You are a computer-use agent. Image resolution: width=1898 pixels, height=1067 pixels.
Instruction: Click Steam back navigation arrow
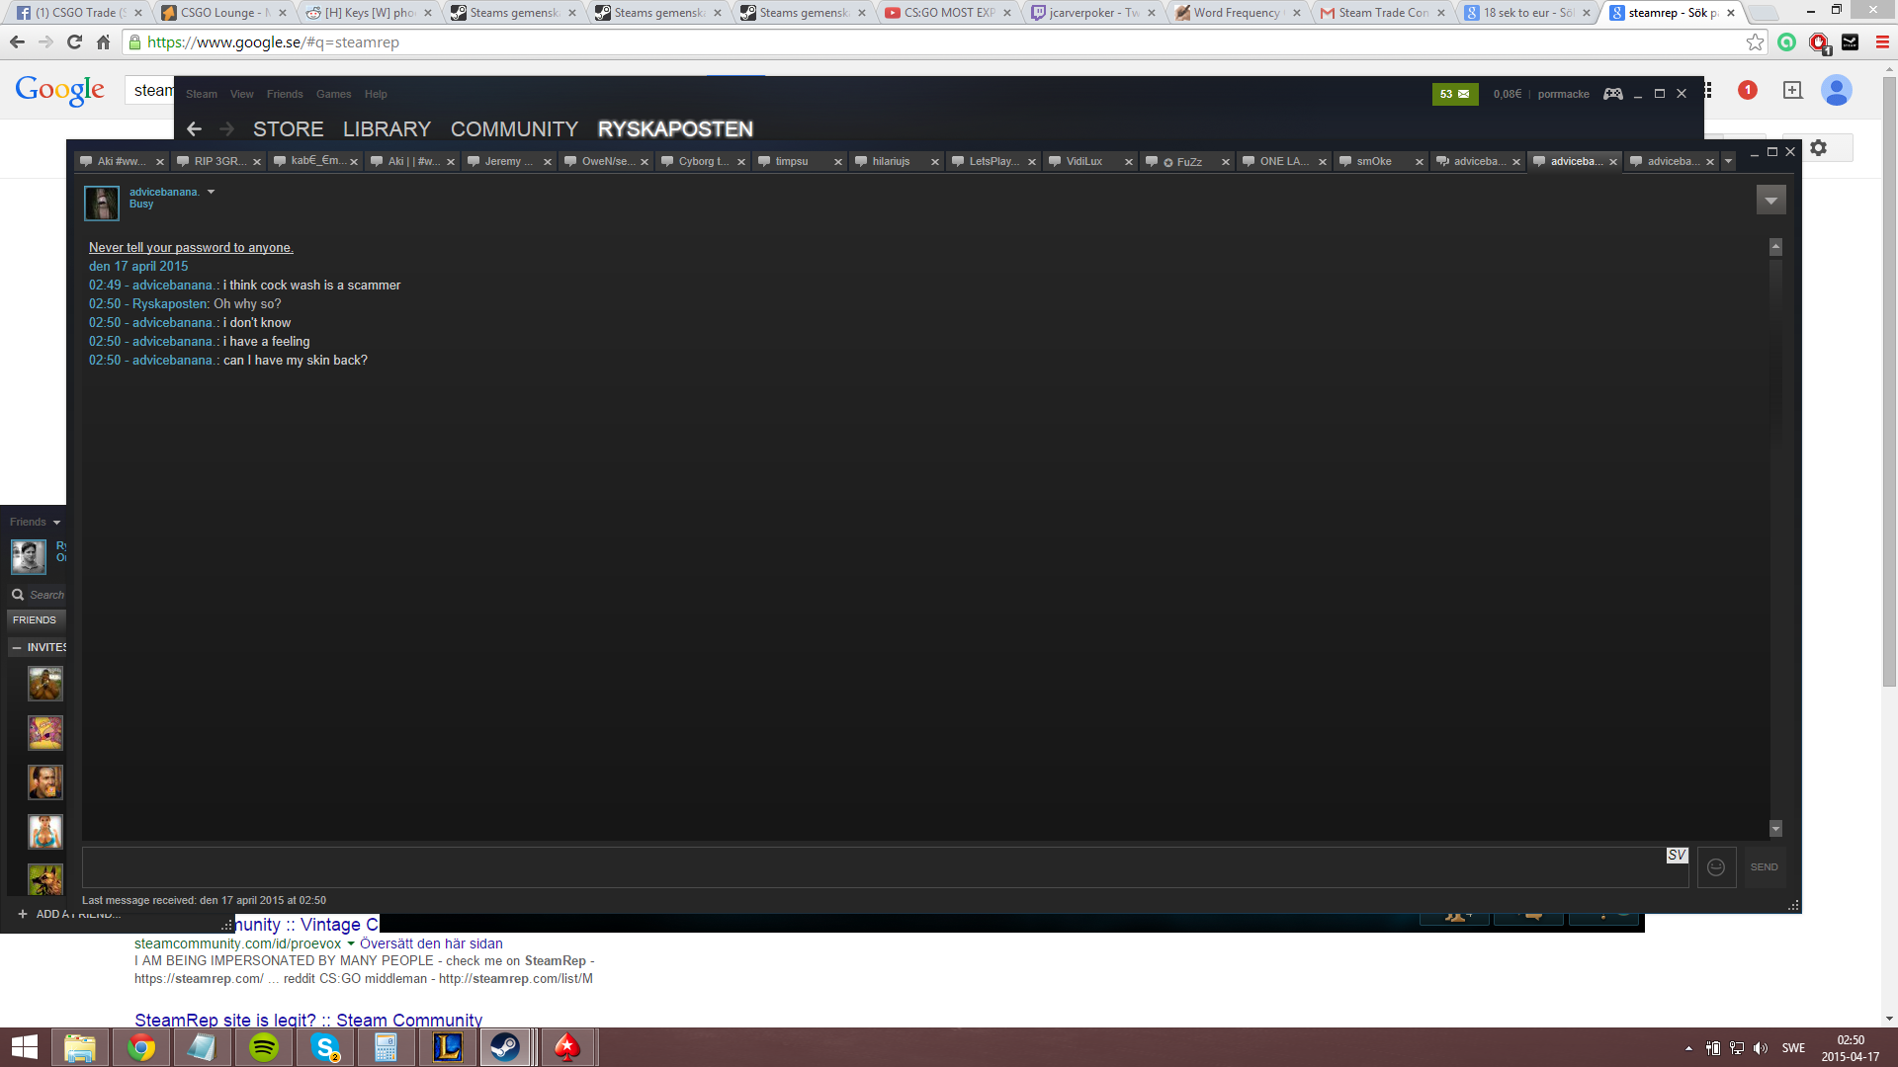[x=194, y=129]
